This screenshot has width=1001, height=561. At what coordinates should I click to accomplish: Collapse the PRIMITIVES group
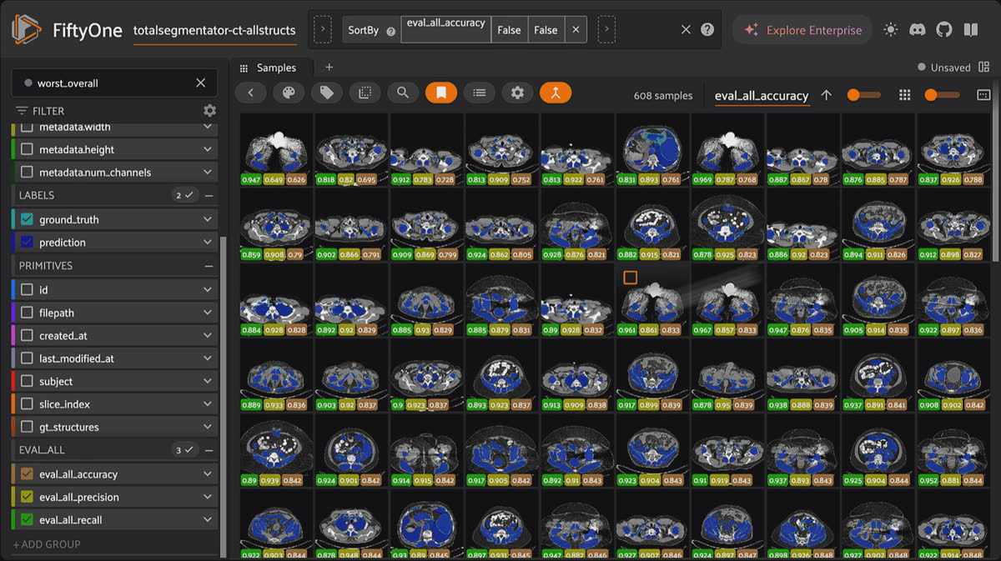point(209,266)
